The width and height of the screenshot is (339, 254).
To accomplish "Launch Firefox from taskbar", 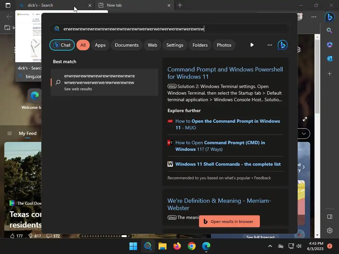I will (x=177, y=246).
